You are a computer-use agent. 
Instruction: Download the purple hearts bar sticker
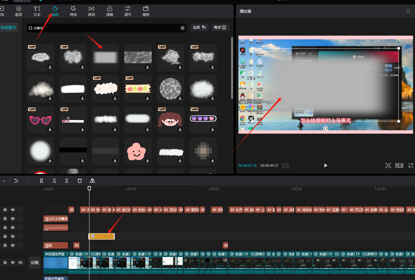213,129
